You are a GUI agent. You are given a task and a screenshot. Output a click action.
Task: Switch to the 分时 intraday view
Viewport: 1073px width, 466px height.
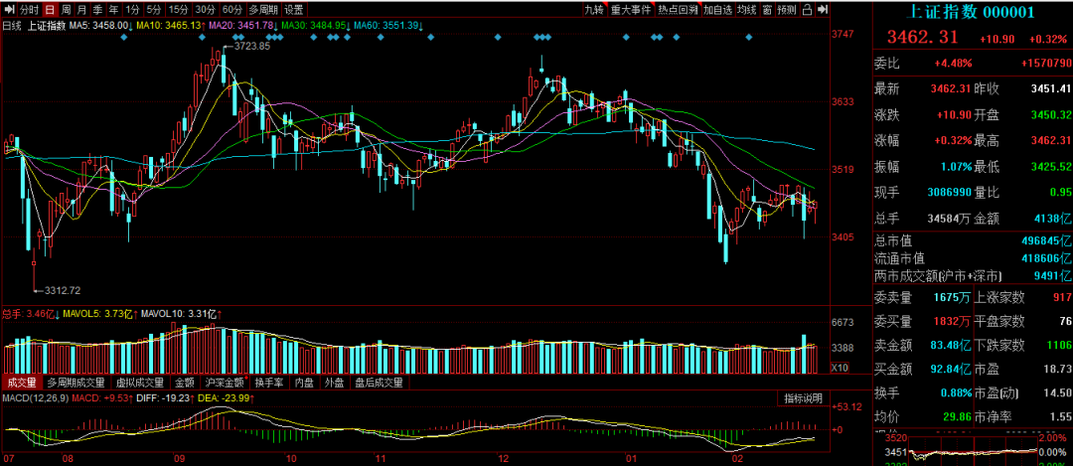click(29, 10)
